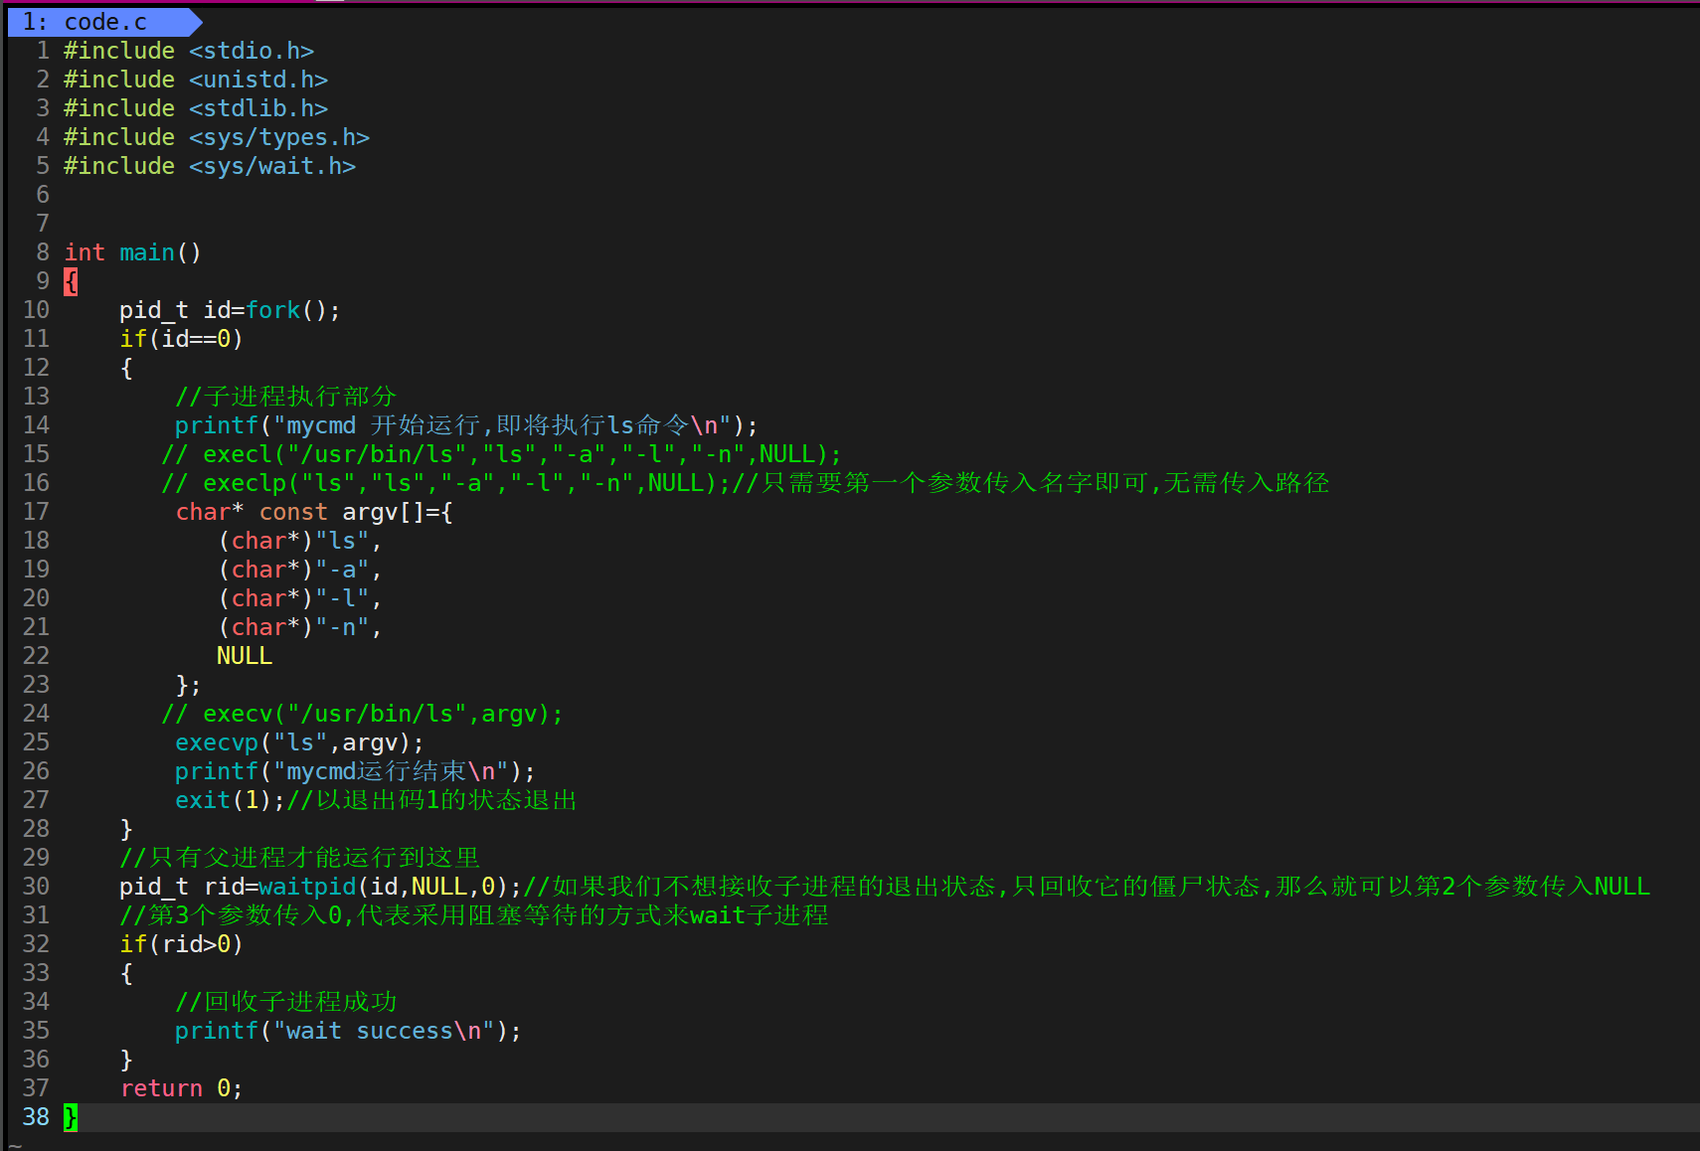Click the comment '//只需要第一个参数传入名字即可'
This screenshot has height=1151, width=1700.
click(x=1030, y=483)
